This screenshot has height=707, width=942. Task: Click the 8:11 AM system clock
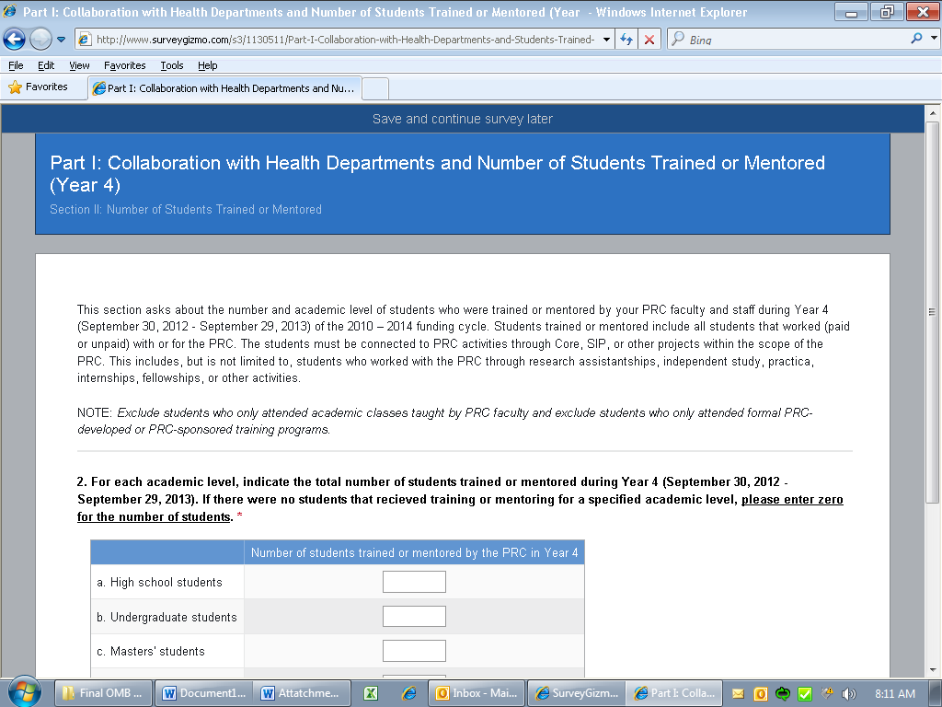click(895, 694)
